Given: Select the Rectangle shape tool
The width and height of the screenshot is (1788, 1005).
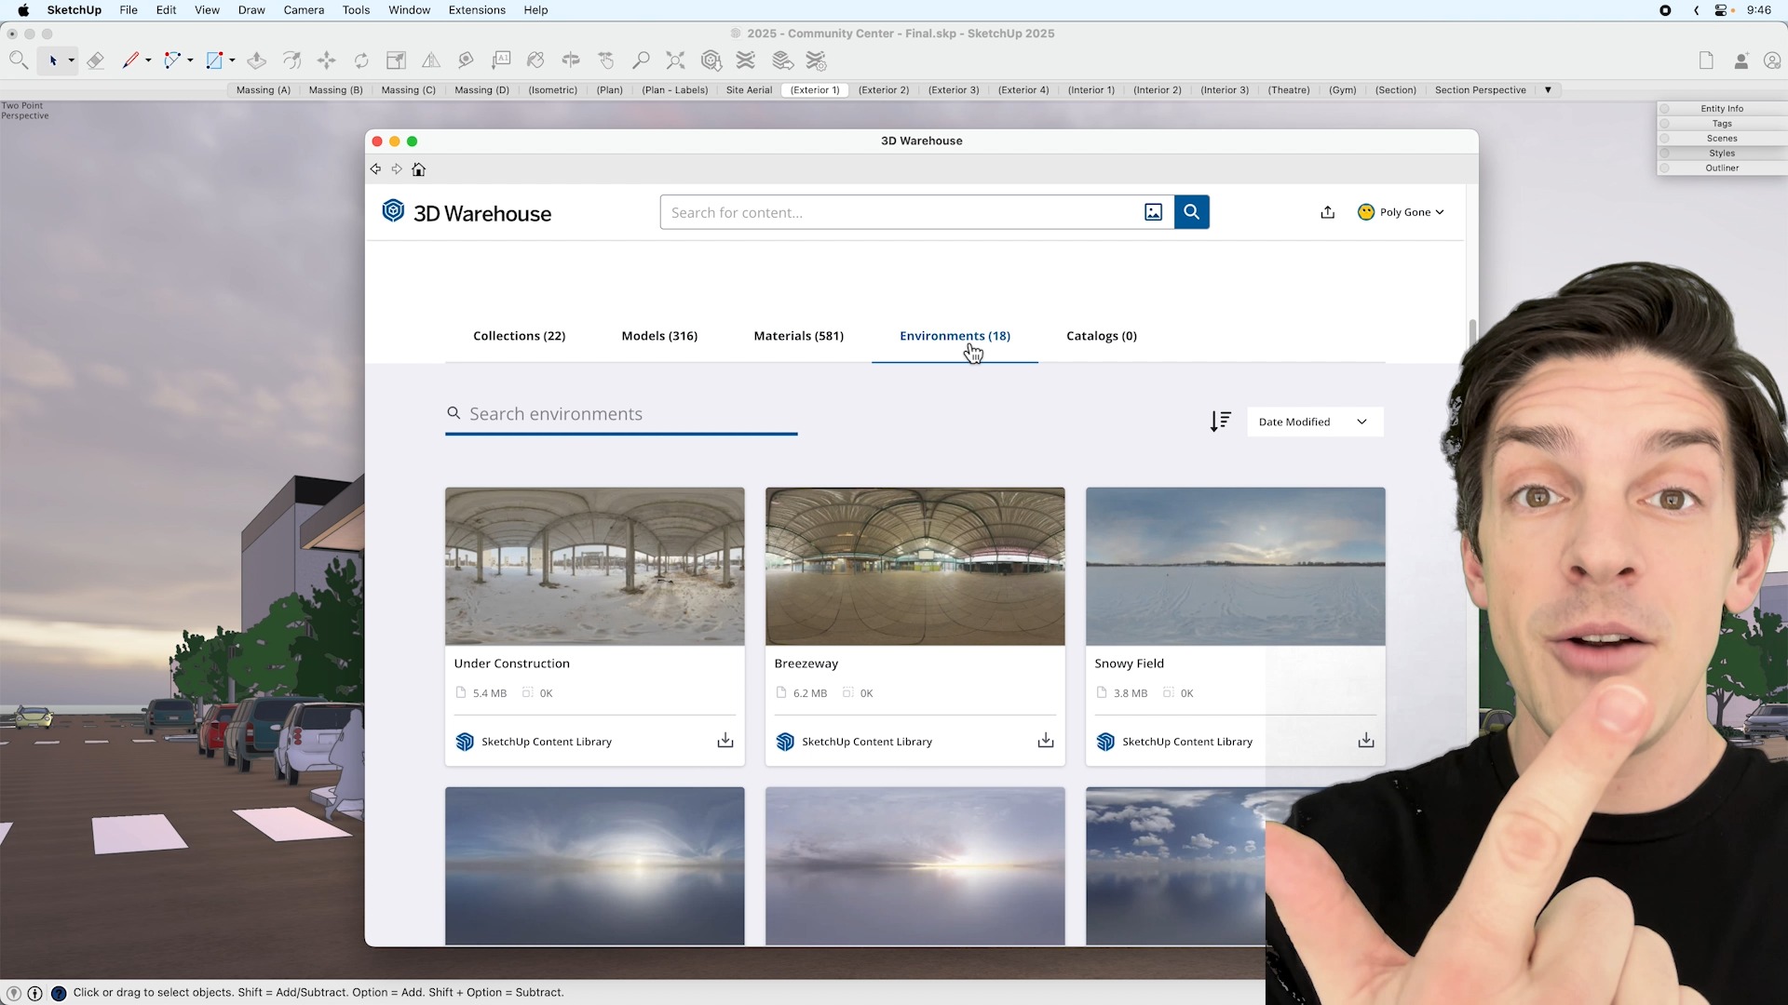Looking at the screenshot, I should tap(214, 60).
